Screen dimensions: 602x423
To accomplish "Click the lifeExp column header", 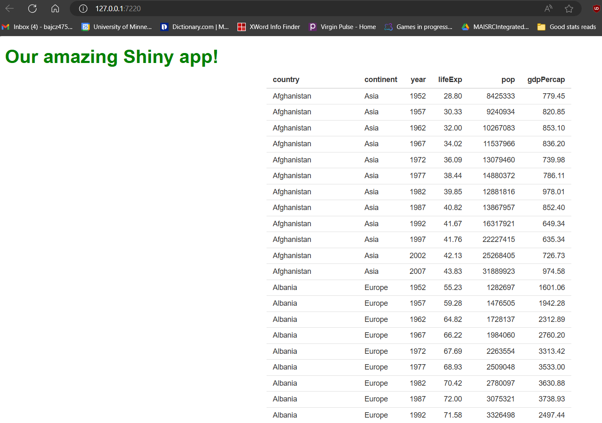I will pyautogui.click(x=450, y=80).
